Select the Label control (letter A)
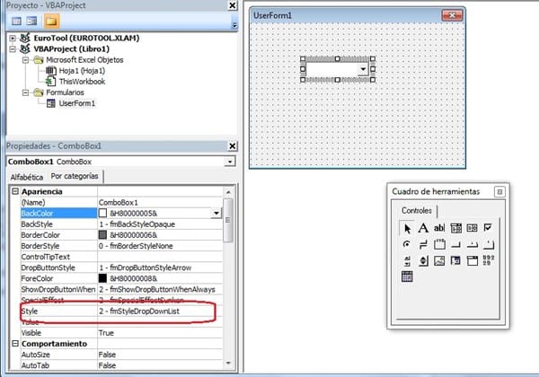Image resolution: width=539 pixels, height=377 pixels. pos(423,228)
